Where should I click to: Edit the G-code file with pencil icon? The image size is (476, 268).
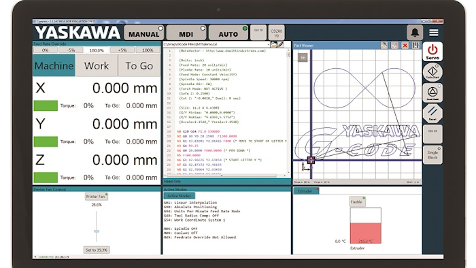click(281, 45)
